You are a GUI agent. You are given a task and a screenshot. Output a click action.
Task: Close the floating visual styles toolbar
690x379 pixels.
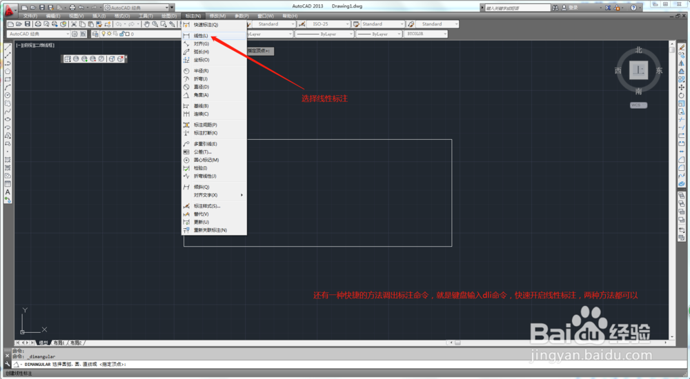click(126, 57)
